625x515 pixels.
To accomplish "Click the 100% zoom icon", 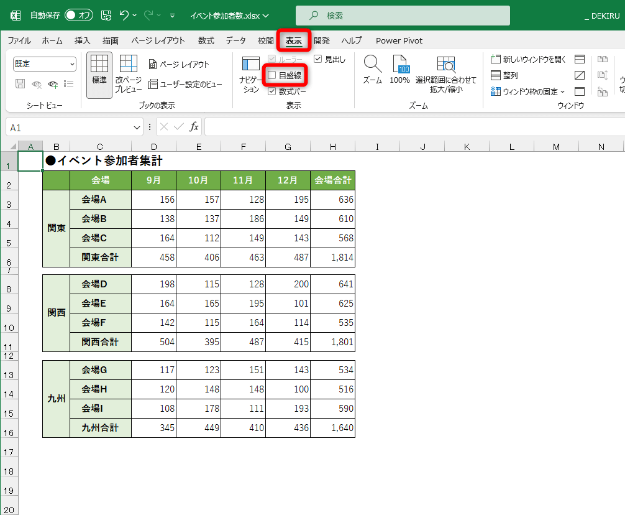I will point(399,64).
